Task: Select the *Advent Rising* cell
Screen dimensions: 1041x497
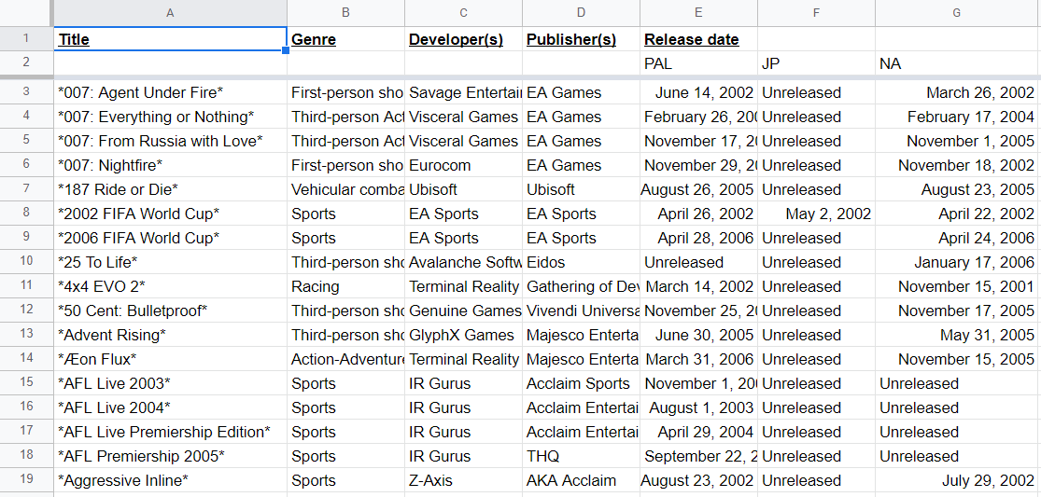Action: (170, 336)
